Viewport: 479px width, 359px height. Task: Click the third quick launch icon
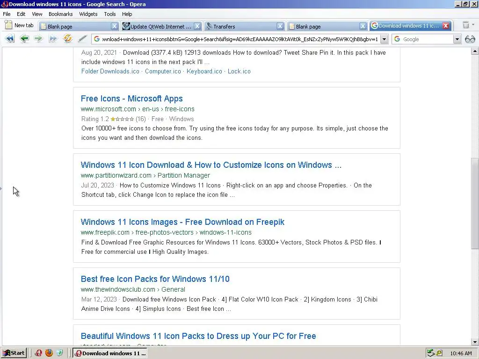pyautogui.click(x=59, y=353)
